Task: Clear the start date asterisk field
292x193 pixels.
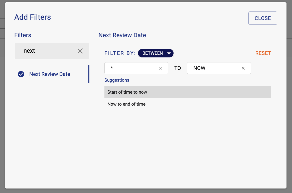Action: [161, 68]
